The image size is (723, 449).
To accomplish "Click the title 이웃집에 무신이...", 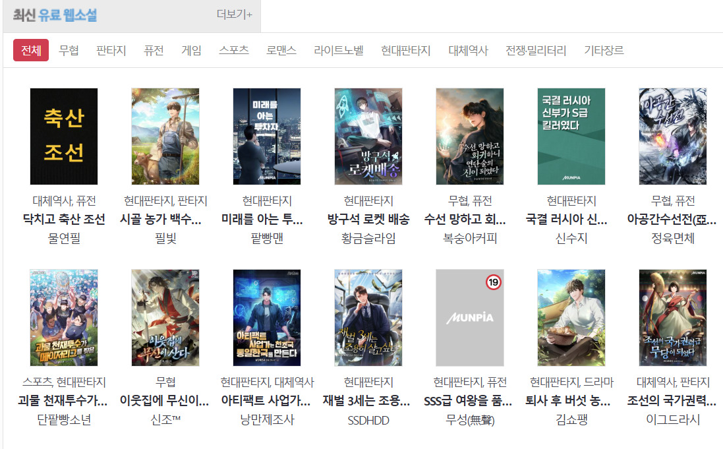I will 164,401.
